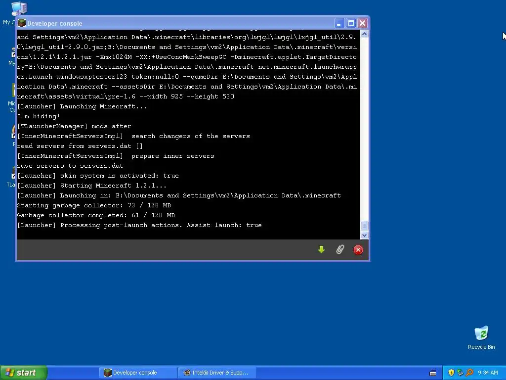This screenshot has width=506, height=380.
Task: Click the 'Processing post-launch actions' line
Action: point(139,225)
